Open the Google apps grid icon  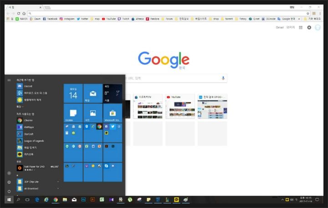coord(301,27)
